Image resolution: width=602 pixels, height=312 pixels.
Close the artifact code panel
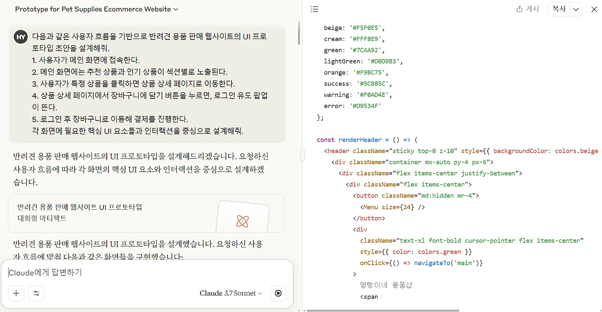(594, 9)
